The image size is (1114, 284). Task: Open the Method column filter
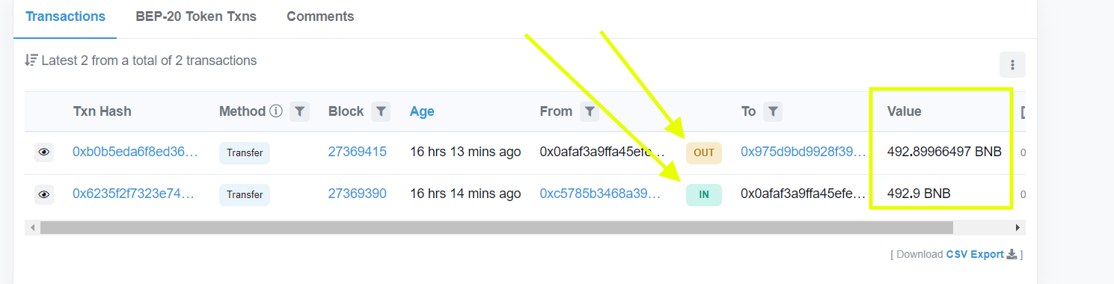299,111
